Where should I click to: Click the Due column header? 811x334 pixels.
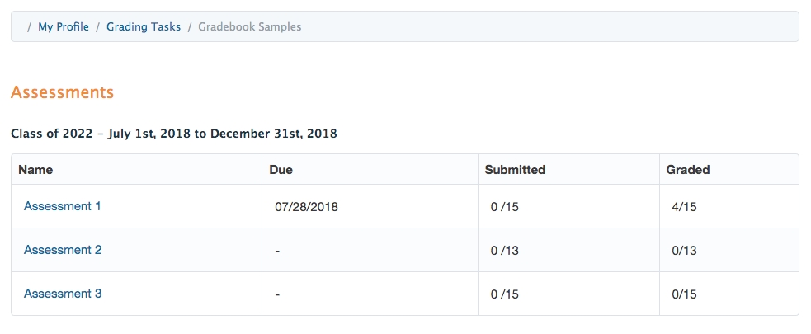click(281, 170)
